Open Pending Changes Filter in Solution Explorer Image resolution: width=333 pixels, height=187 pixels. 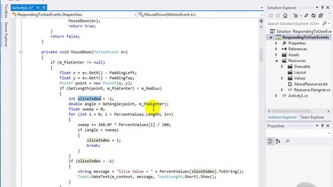click(x=297, y=16)
